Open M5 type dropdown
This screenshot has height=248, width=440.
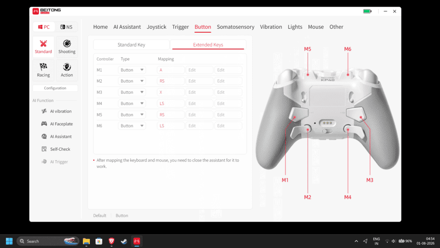[x=132, y=115]
